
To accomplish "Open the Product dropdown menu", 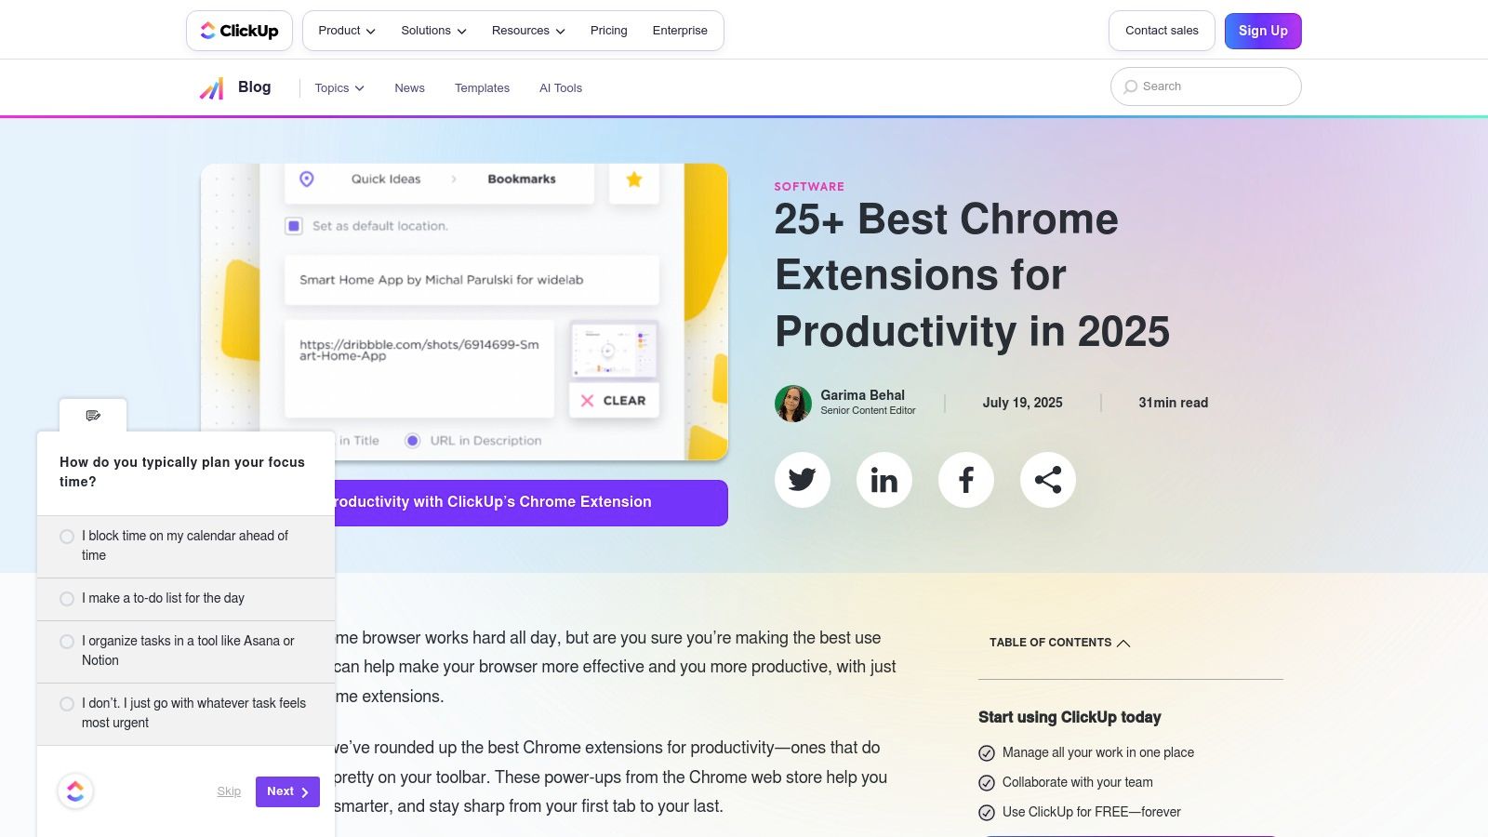I will (x=346, y=31).
